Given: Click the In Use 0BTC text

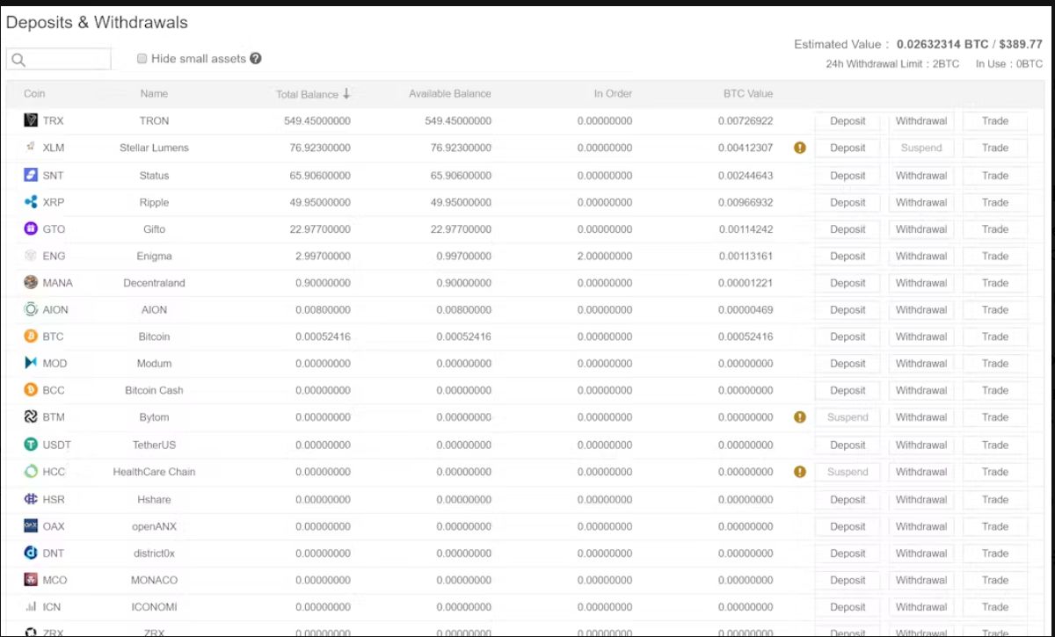Looking at the screenshot, I should coord(1009,64).
